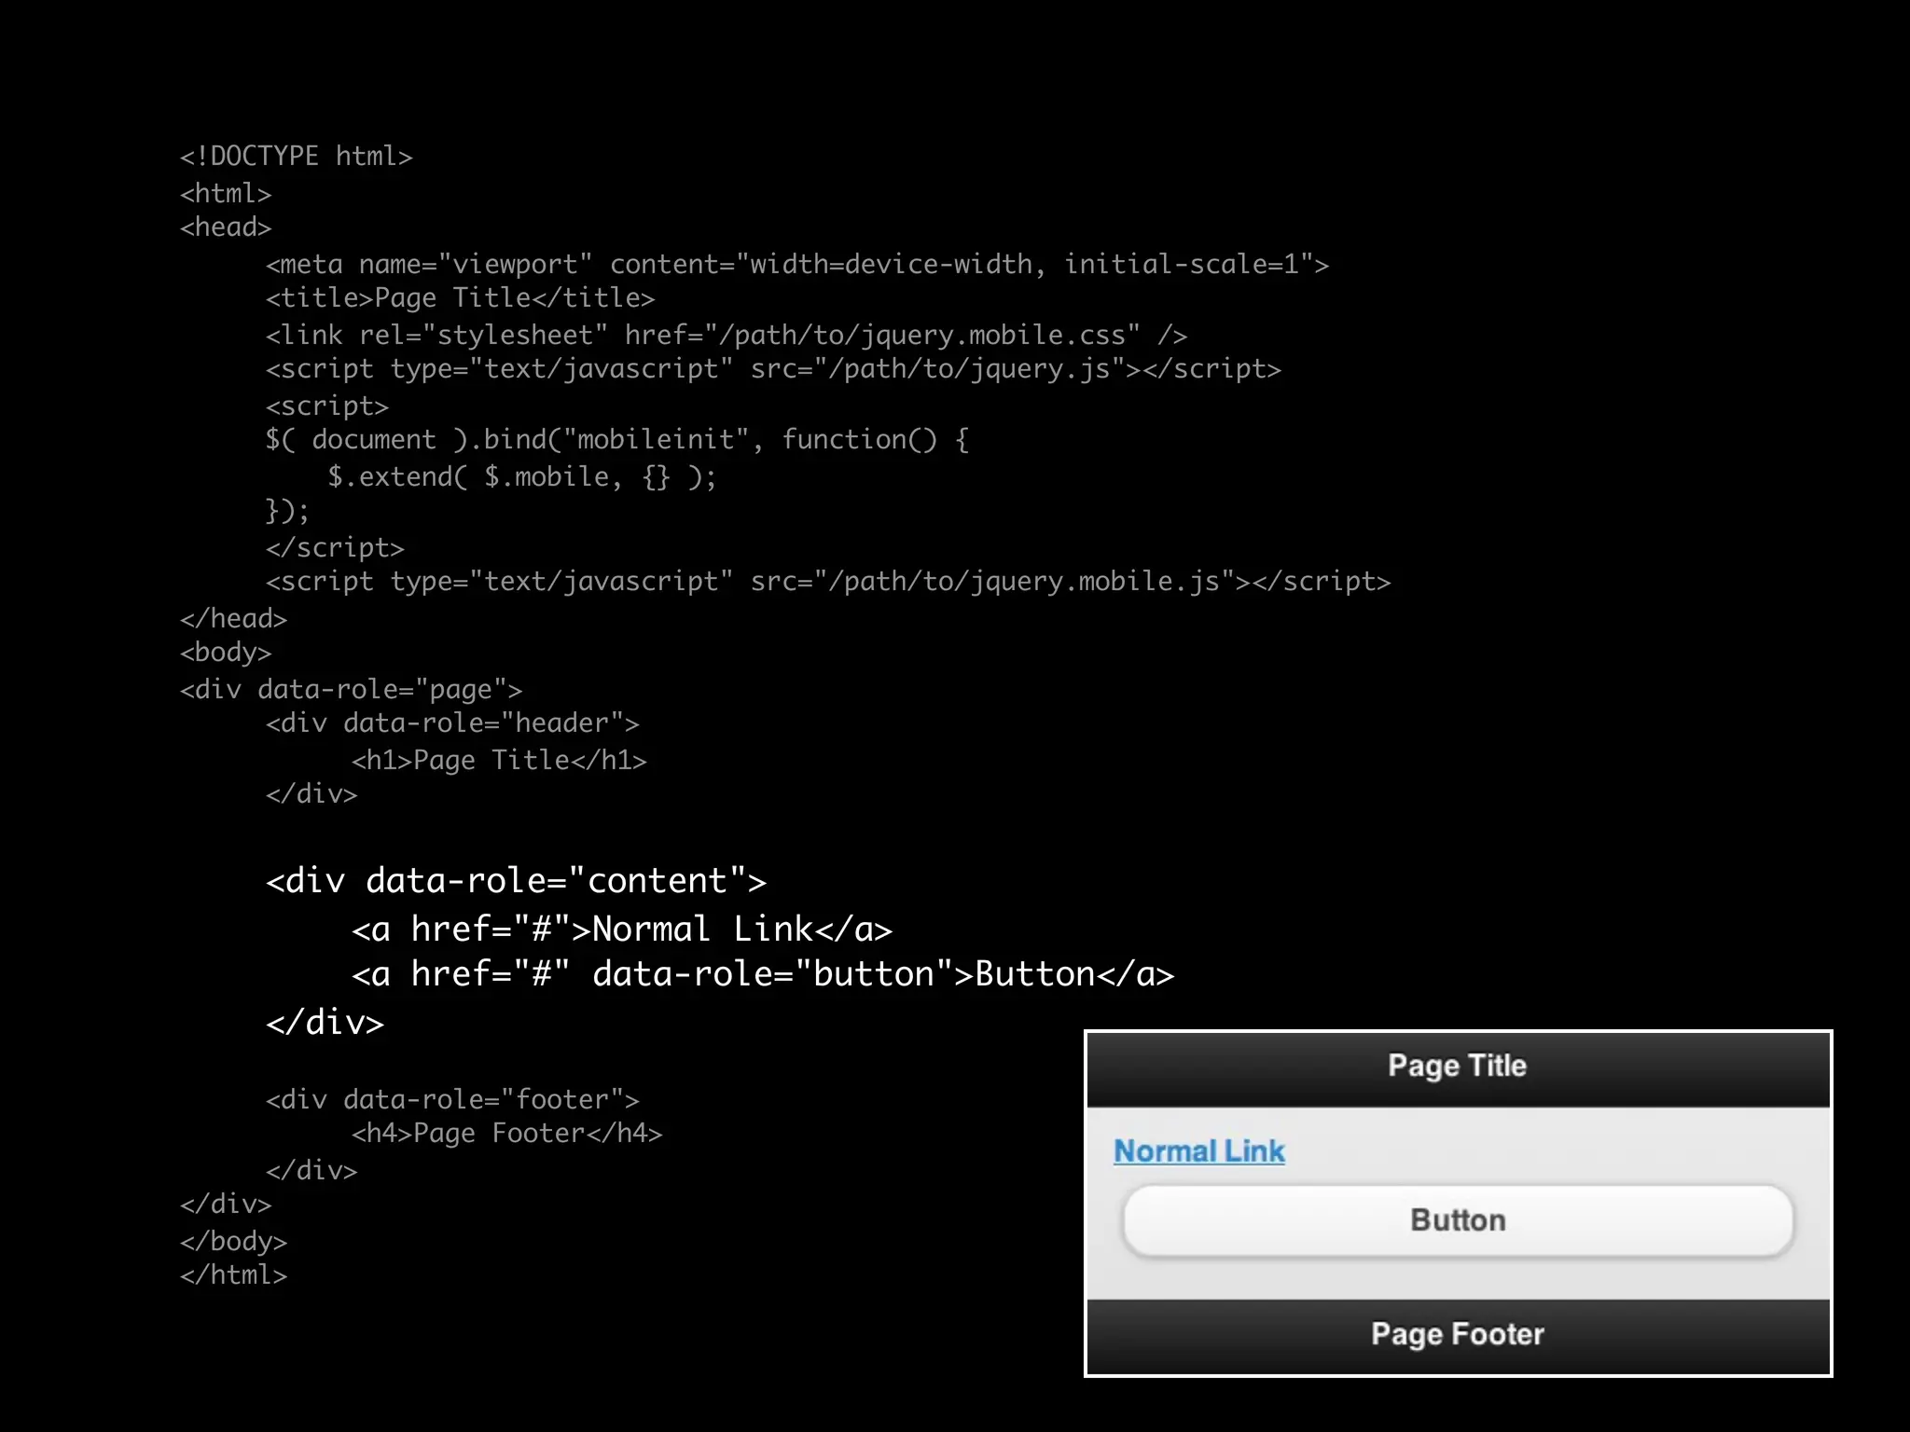This screenshot has width=1910, height=1432.
Task: Click the Page Title header bar
Action: pyautogui.click(x=1457, y=1067)
